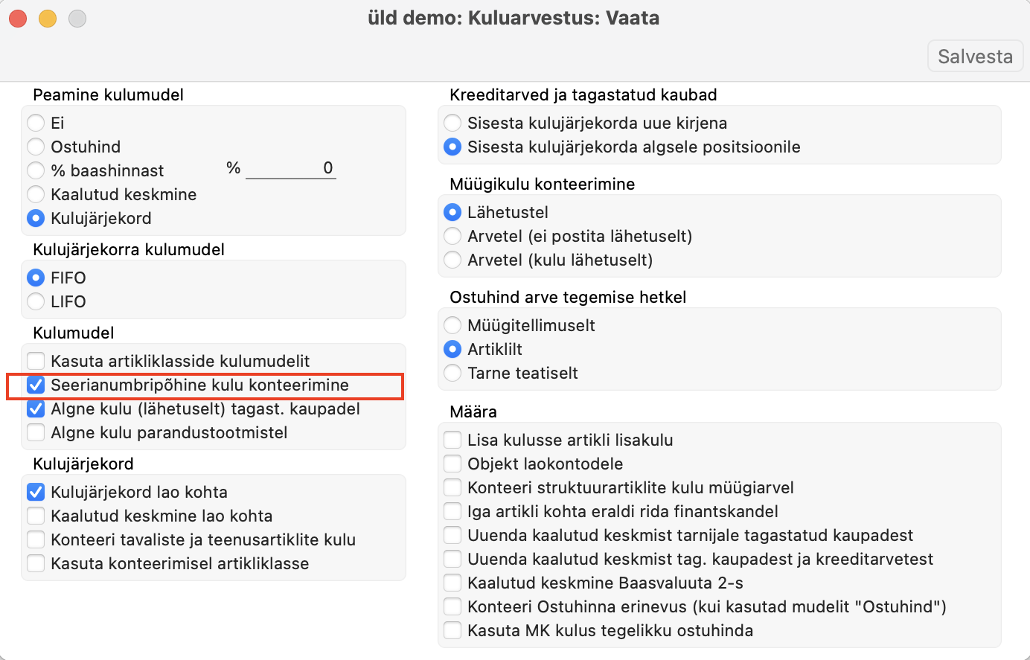Choose Arvetel (kulu lähetuselt) option
1030x660 pixels.
452,260
